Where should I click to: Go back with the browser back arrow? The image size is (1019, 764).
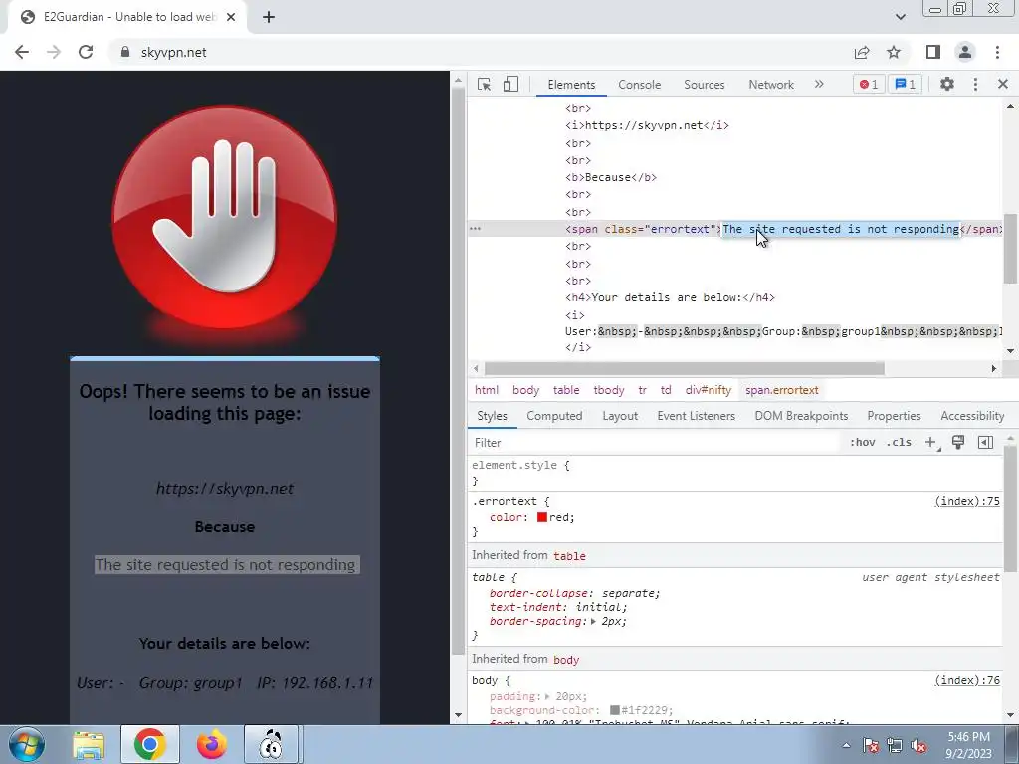pyautogui.click(x=22, y=52)
